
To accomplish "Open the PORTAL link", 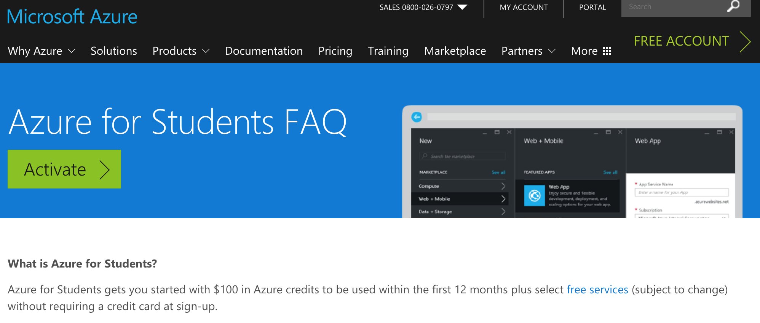I will click(x=592, y=7).
